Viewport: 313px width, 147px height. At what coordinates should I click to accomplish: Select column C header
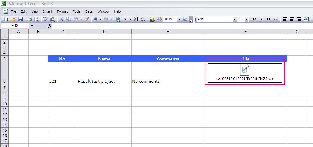click(63, 32)
